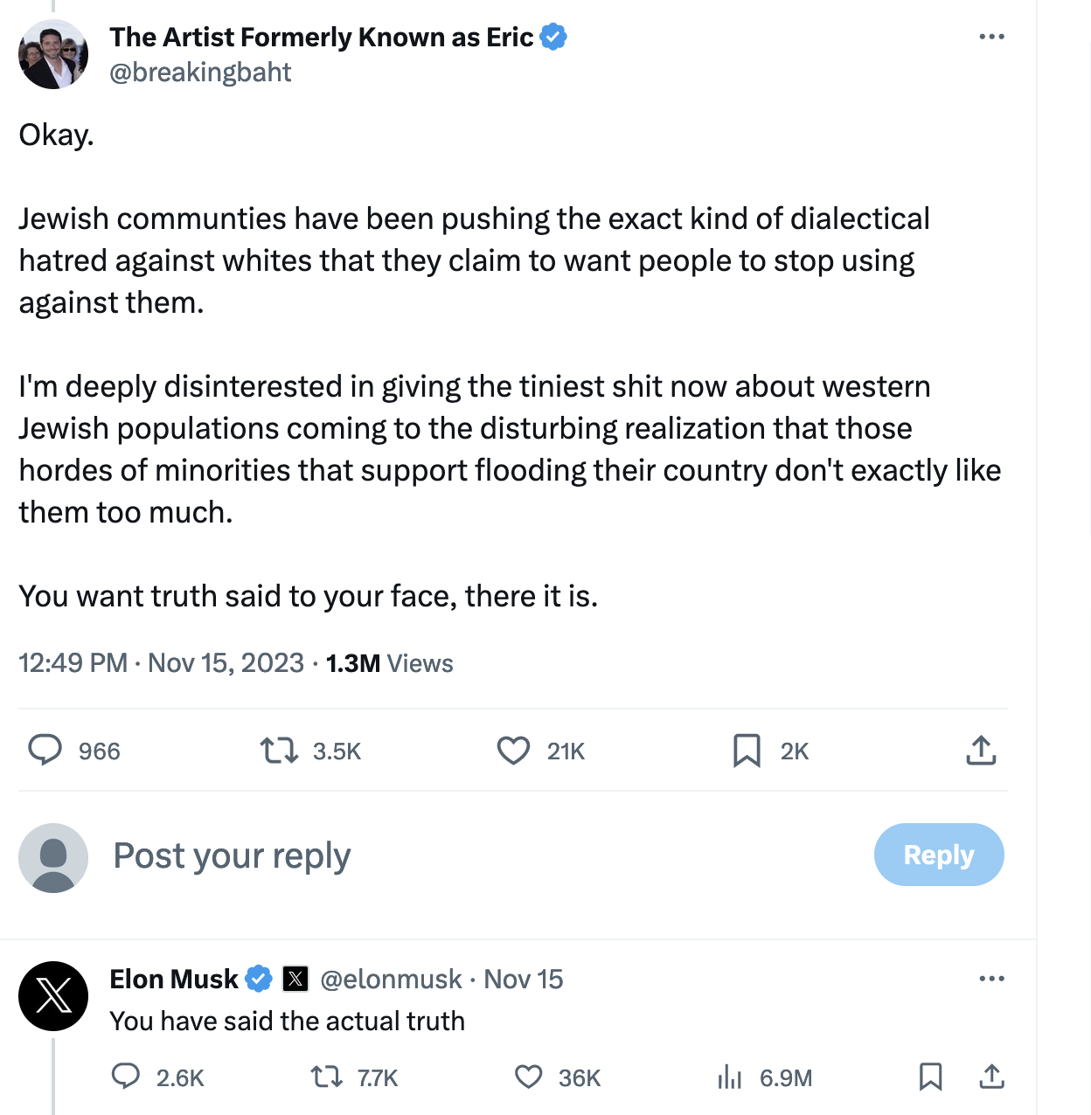Click the X affiliation badge beside Elon Musk
This screenshot has height=1115, width=1091.
(295, 979)
